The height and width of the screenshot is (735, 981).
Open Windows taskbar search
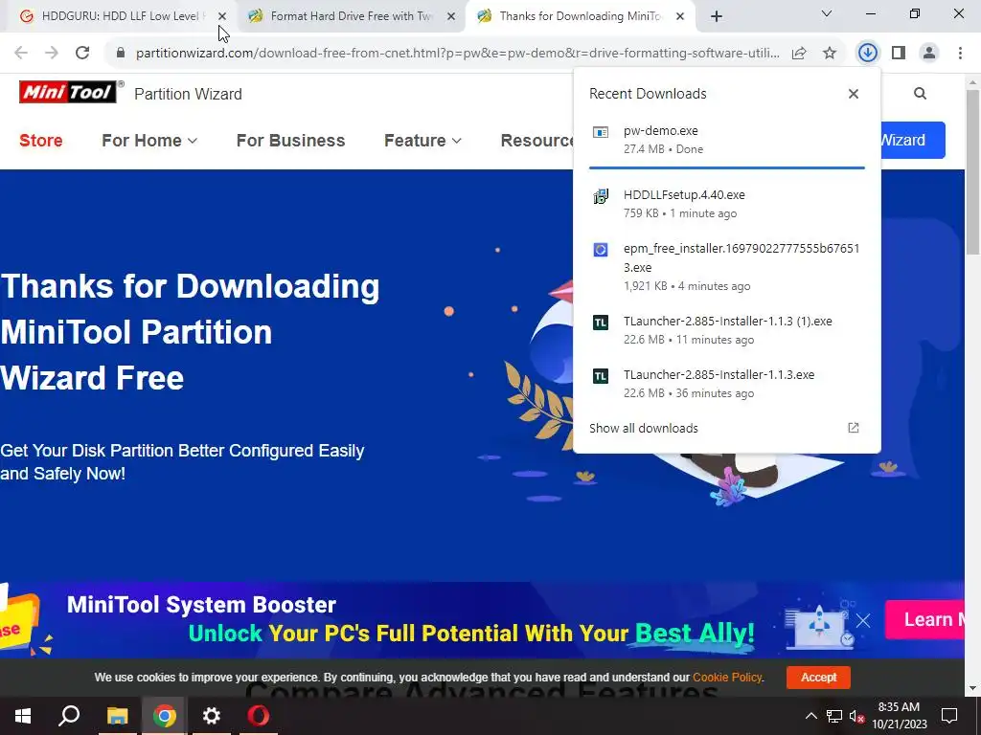point(69,716)
